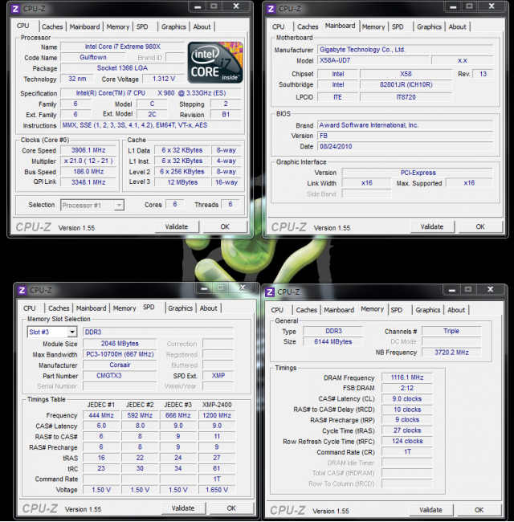
Task: Click the QPI Link value 3348.1 MHz
Action: click(88, 182)
